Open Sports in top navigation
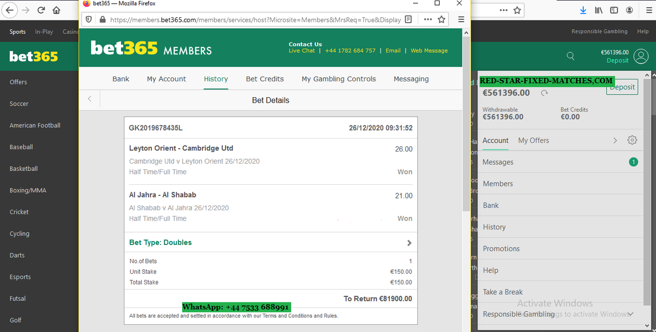The image size is (656, 332). pos(17,32)
